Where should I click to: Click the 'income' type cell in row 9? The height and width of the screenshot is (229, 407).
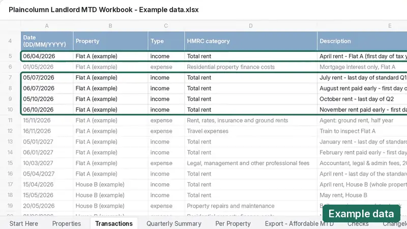[166, 99]
